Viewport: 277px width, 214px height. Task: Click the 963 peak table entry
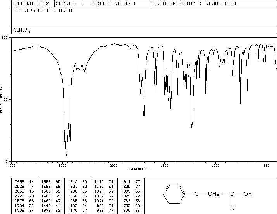[105, 206]
